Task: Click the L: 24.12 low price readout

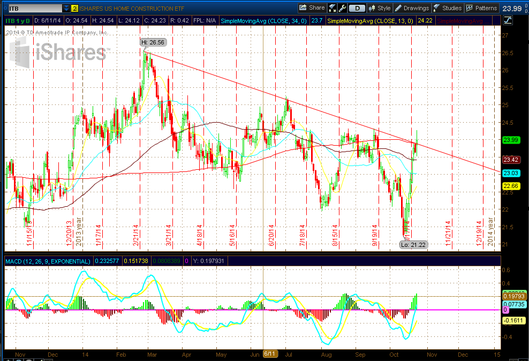Action: point(129,20)
